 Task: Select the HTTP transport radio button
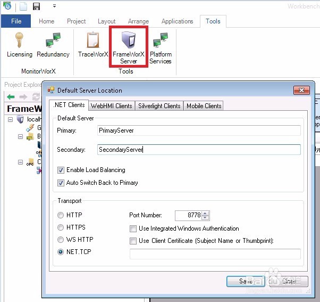pos(61,215)
